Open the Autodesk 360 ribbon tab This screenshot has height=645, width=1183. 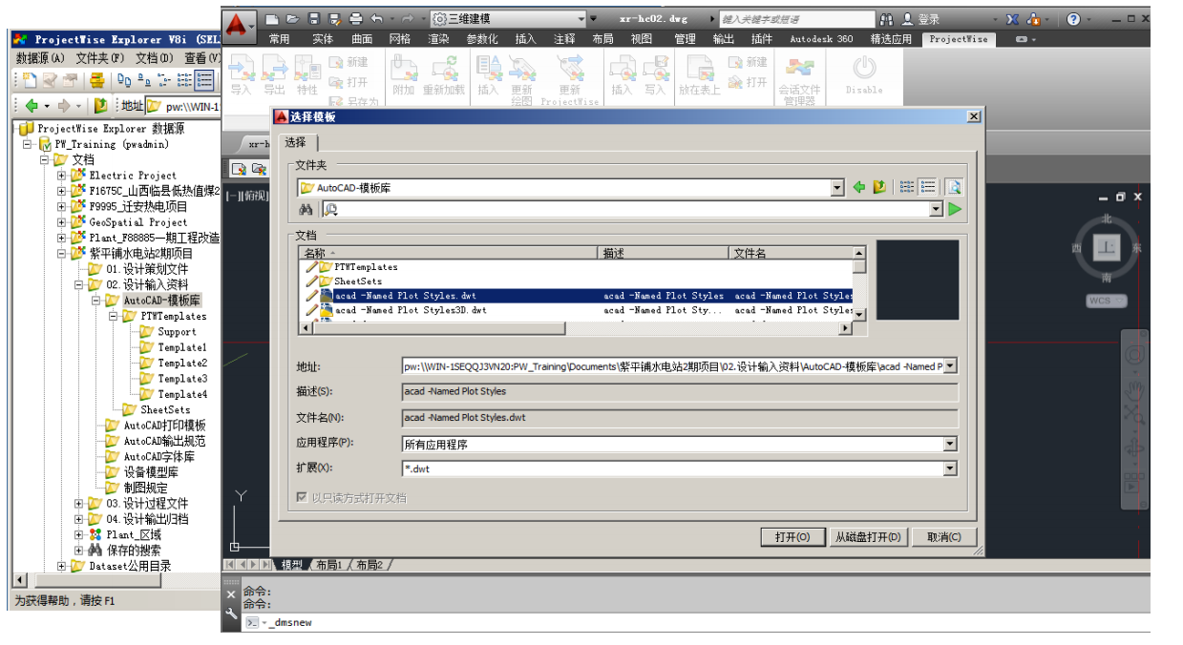click(x=821, y=39)
